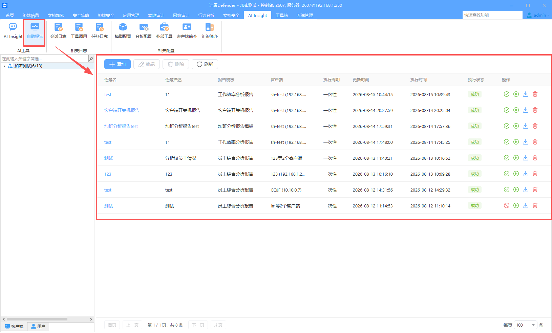Download the 加班分析报告test report
This screenshot has height=333, width=552.
[x=526, y=126]
